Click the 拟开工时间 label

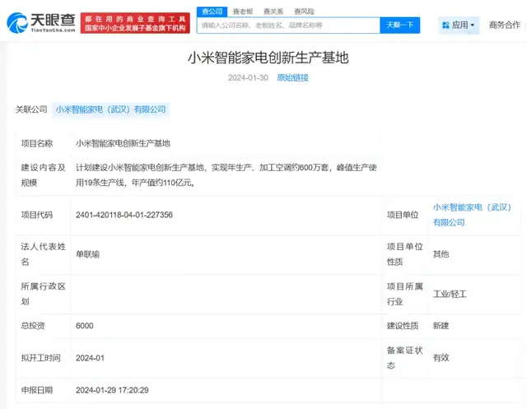pyautogui.click(x=41, y=358)
